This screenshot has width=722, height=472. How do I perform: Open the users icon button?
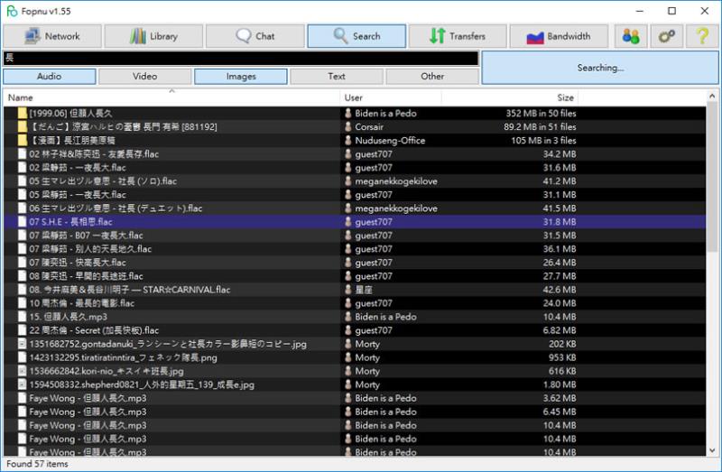tap(631, 36)
